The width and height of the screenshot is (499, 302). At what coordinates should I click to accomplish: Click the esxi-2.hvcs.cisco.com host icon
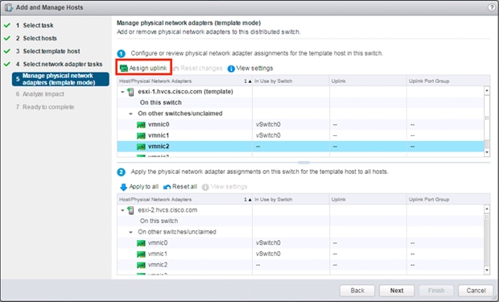click(131, 210)
